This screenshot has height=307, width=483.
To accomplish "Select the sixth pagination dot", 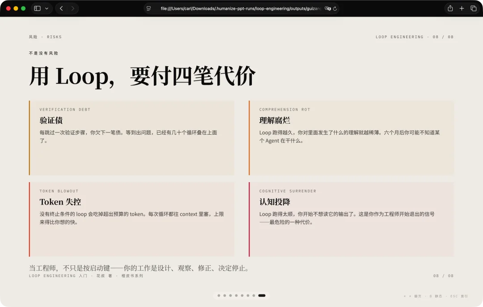I will pyautogui.click(x=248, y=296).
